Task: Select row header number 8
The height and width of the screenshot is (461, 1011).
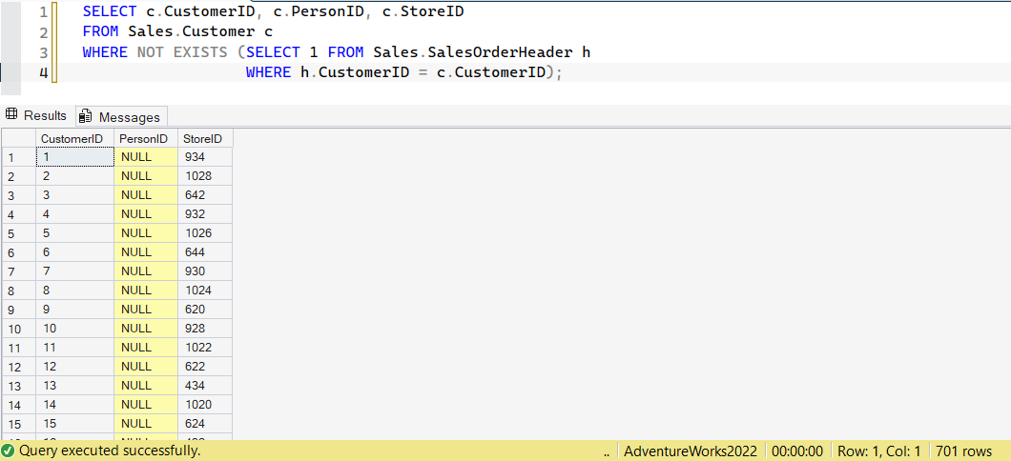Action: click(x=18, y=291)
